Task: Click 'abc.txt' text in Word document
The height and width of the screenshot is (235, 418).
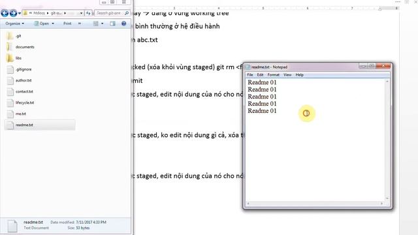Action: [148, 40]
